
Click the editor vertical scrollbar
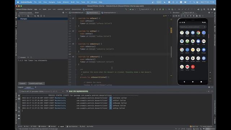coord(171,52)
